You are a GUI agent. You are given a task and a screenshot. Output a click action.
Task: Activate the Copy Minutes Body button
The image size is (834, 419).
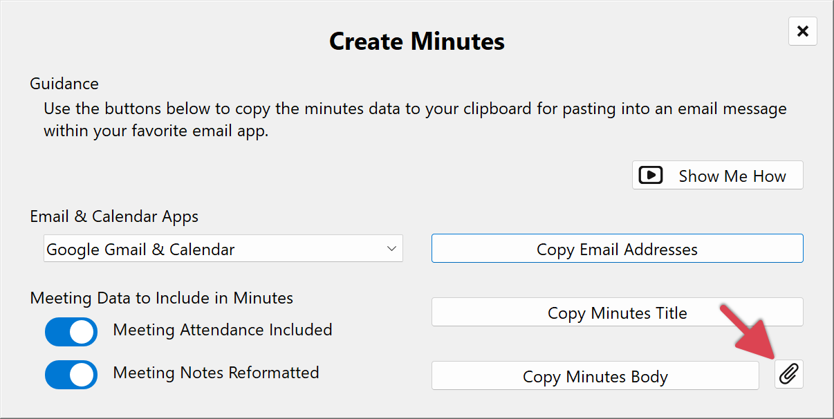595,376
